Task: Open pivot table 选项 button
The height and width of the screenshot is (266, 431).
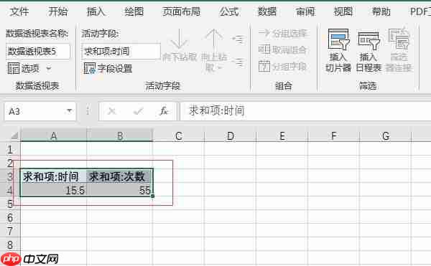Action: coord(24,68)
